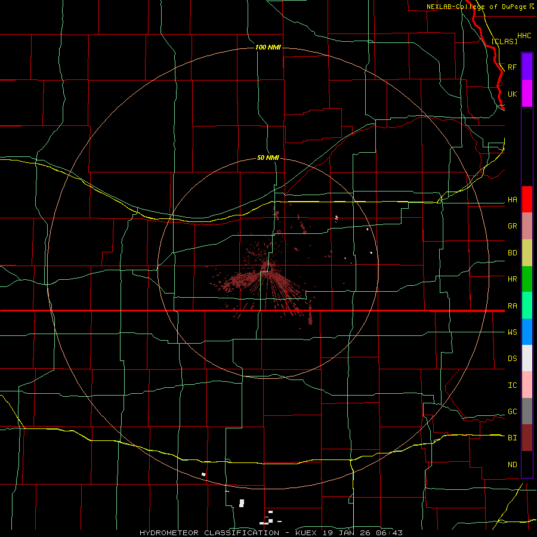537x537 pixels.
Task: Click the "HHC" product code text
Action: [524, 36]
